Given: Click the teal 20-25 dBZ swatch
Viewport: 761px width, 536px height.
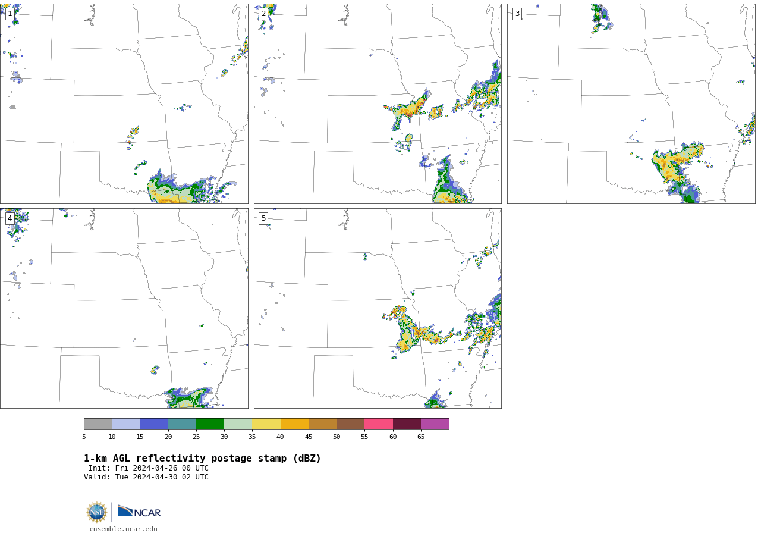Looking at the screenshot, I should coord(182,424).
